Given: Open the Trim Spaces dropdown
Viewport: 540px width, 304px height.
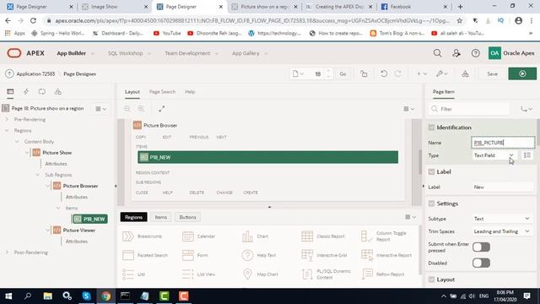Looking at the screenshot, I should pos(502,231).
